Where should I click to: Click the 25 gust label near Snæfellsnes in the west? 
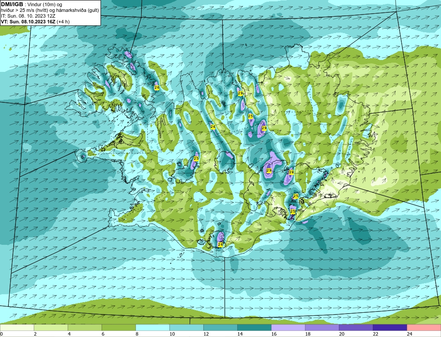pos(196,158)
